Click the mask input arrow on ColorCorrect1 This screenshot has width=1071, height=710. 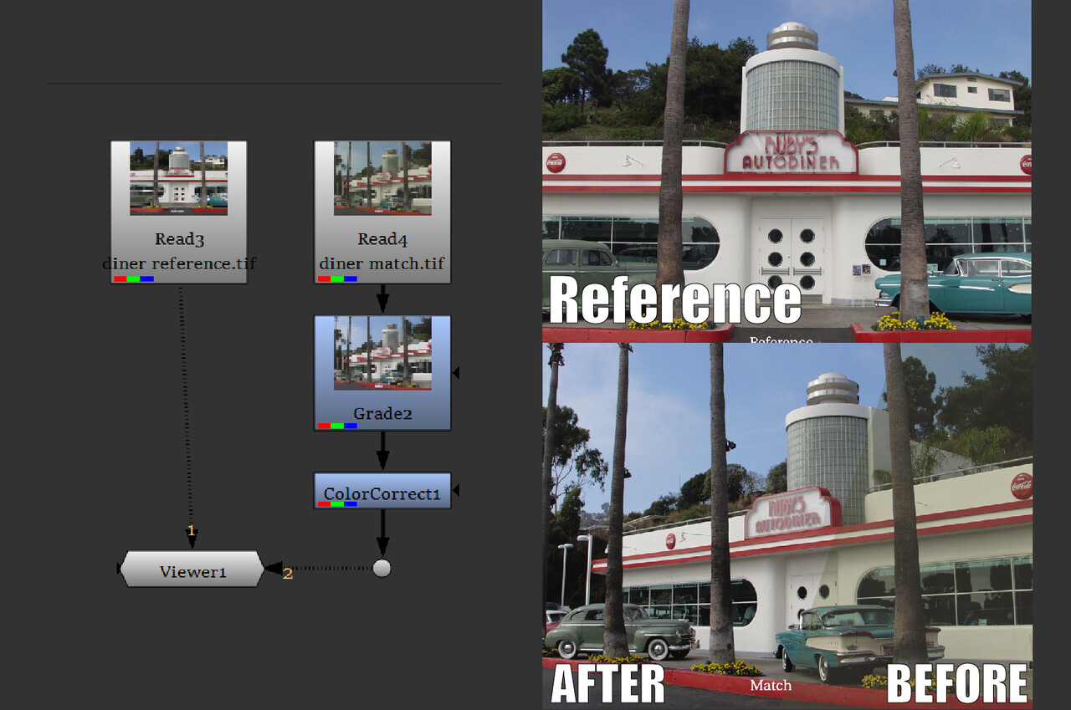pyautogui.click(x=457, y=490)
